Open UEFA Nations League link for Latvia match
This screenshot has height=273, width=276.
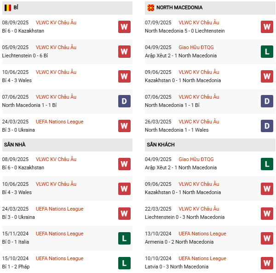coord(202,258)
